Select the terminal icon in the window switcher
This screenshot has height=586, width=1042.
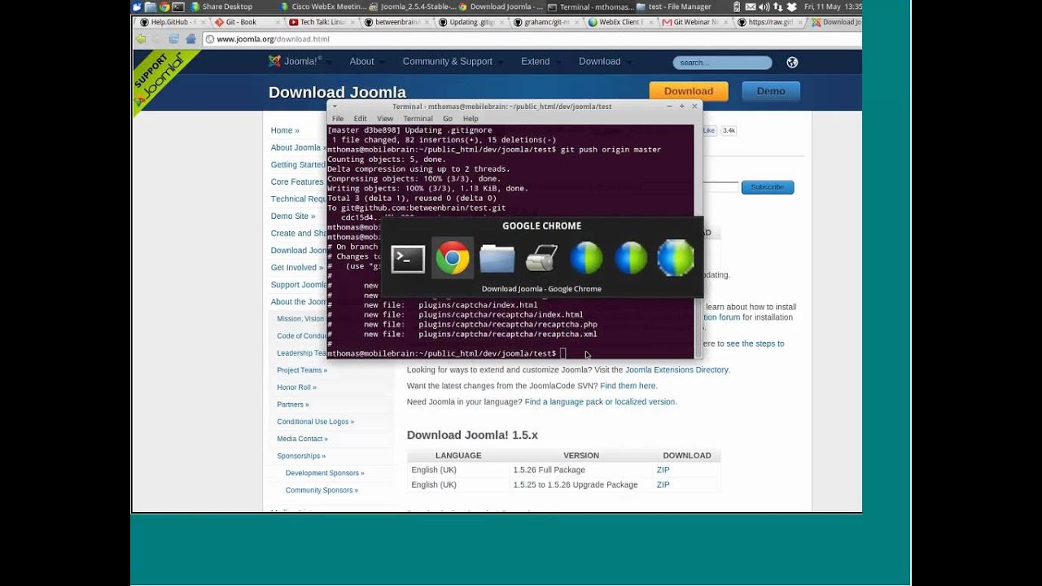point(408,259)
